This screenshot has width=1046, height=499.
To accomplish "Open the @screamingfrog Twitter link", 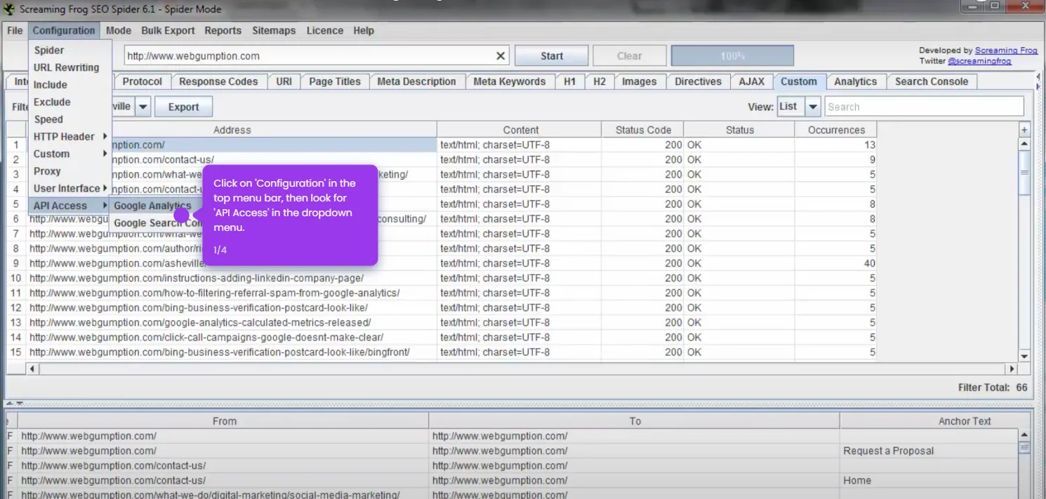I will pyautogui.click(x=979, y=61).
